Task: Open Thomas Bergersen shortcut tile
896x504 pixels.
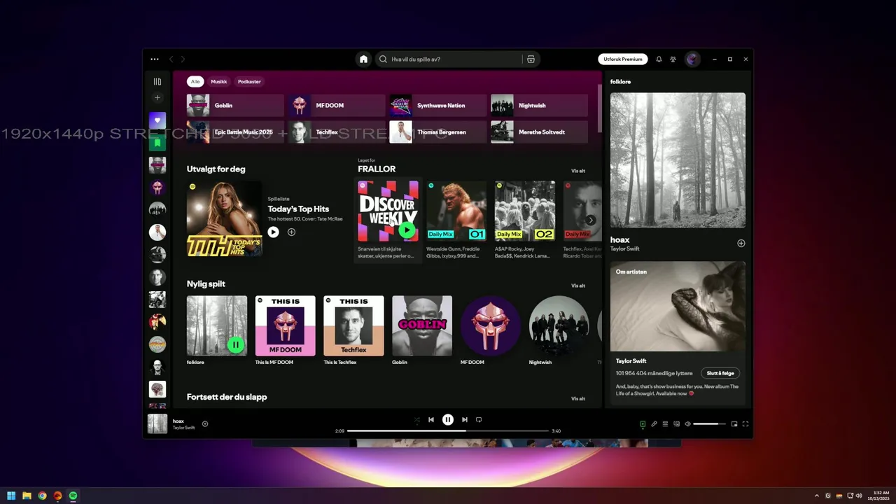Action: coord(438,132)
